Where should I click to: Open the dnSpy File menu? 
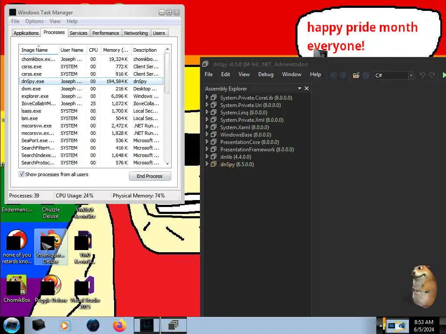(x=209, y=74)
